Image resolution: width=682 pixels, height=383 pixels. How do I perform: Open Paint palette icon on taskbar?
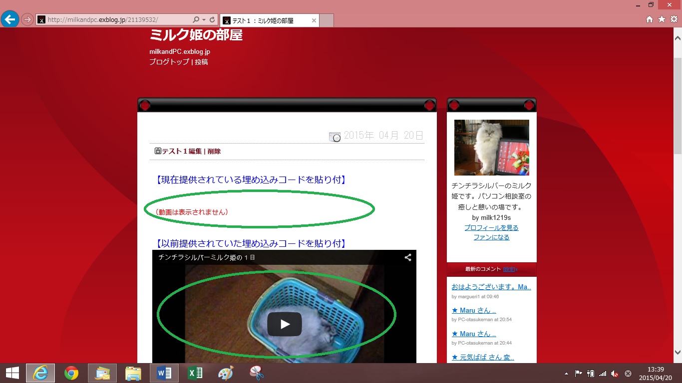[x=226, y=373]
